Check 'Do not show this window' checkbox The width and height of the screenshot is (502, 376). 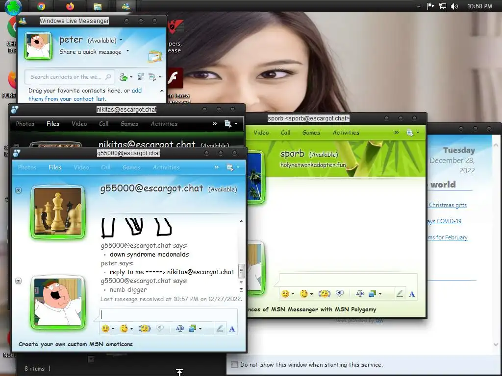tap(234, 364)
